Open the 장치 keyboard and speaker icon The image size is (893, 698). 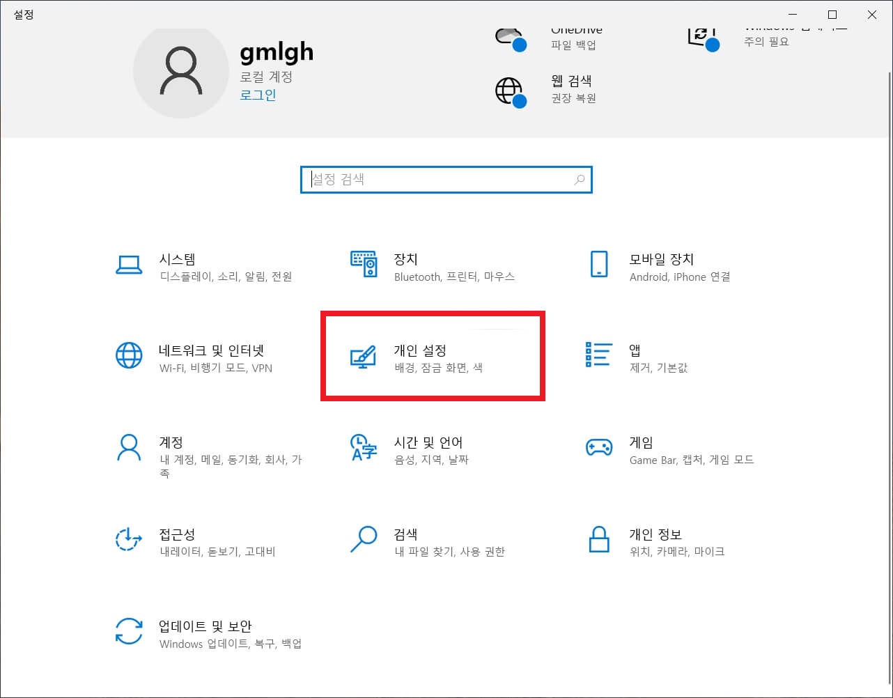pyautogui.click(x=364, y=265)
